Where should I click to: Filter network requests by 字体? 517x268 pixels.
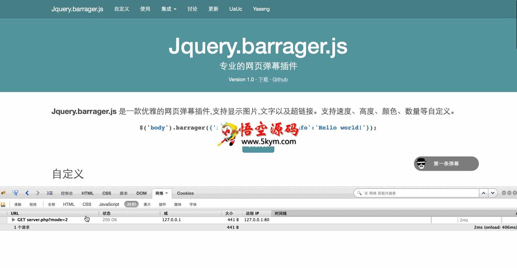[193, 204]
